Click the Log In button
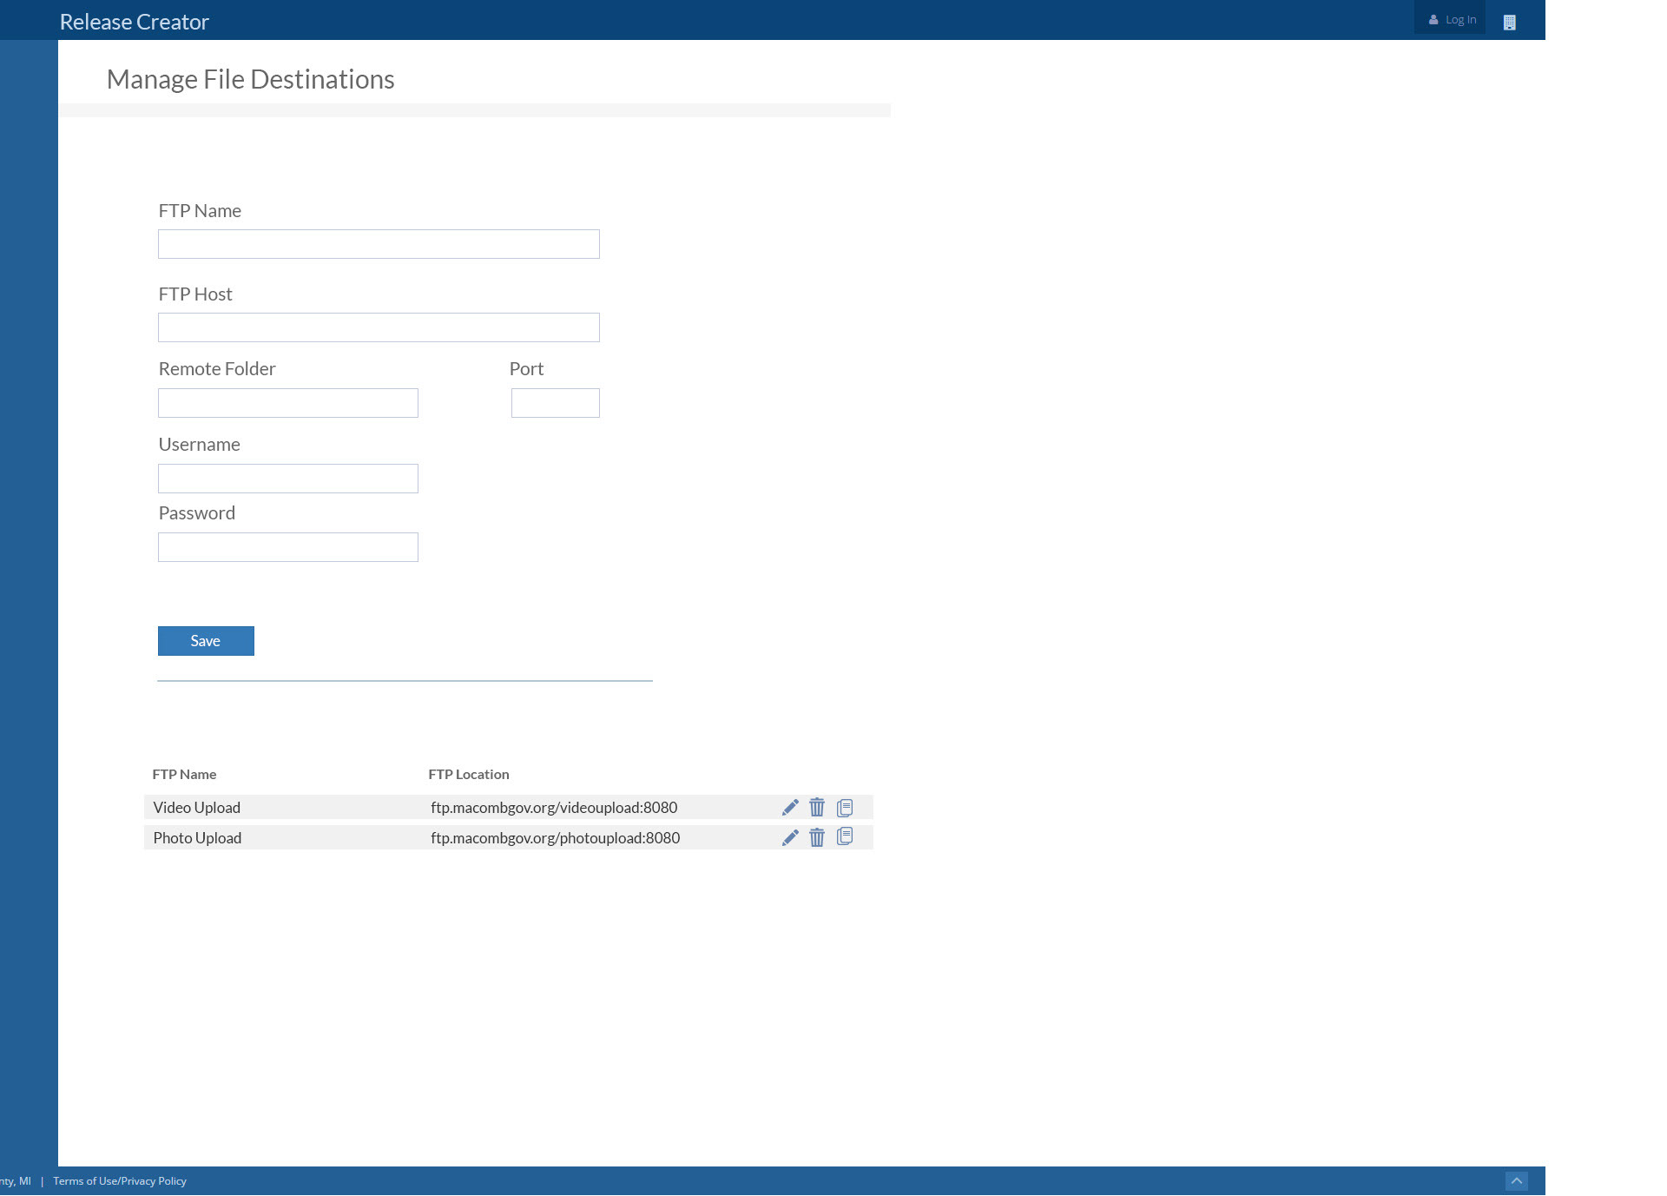The height and width of the screenshot is (1196, 1667). pyautogui.click(x=1452, y=20)
